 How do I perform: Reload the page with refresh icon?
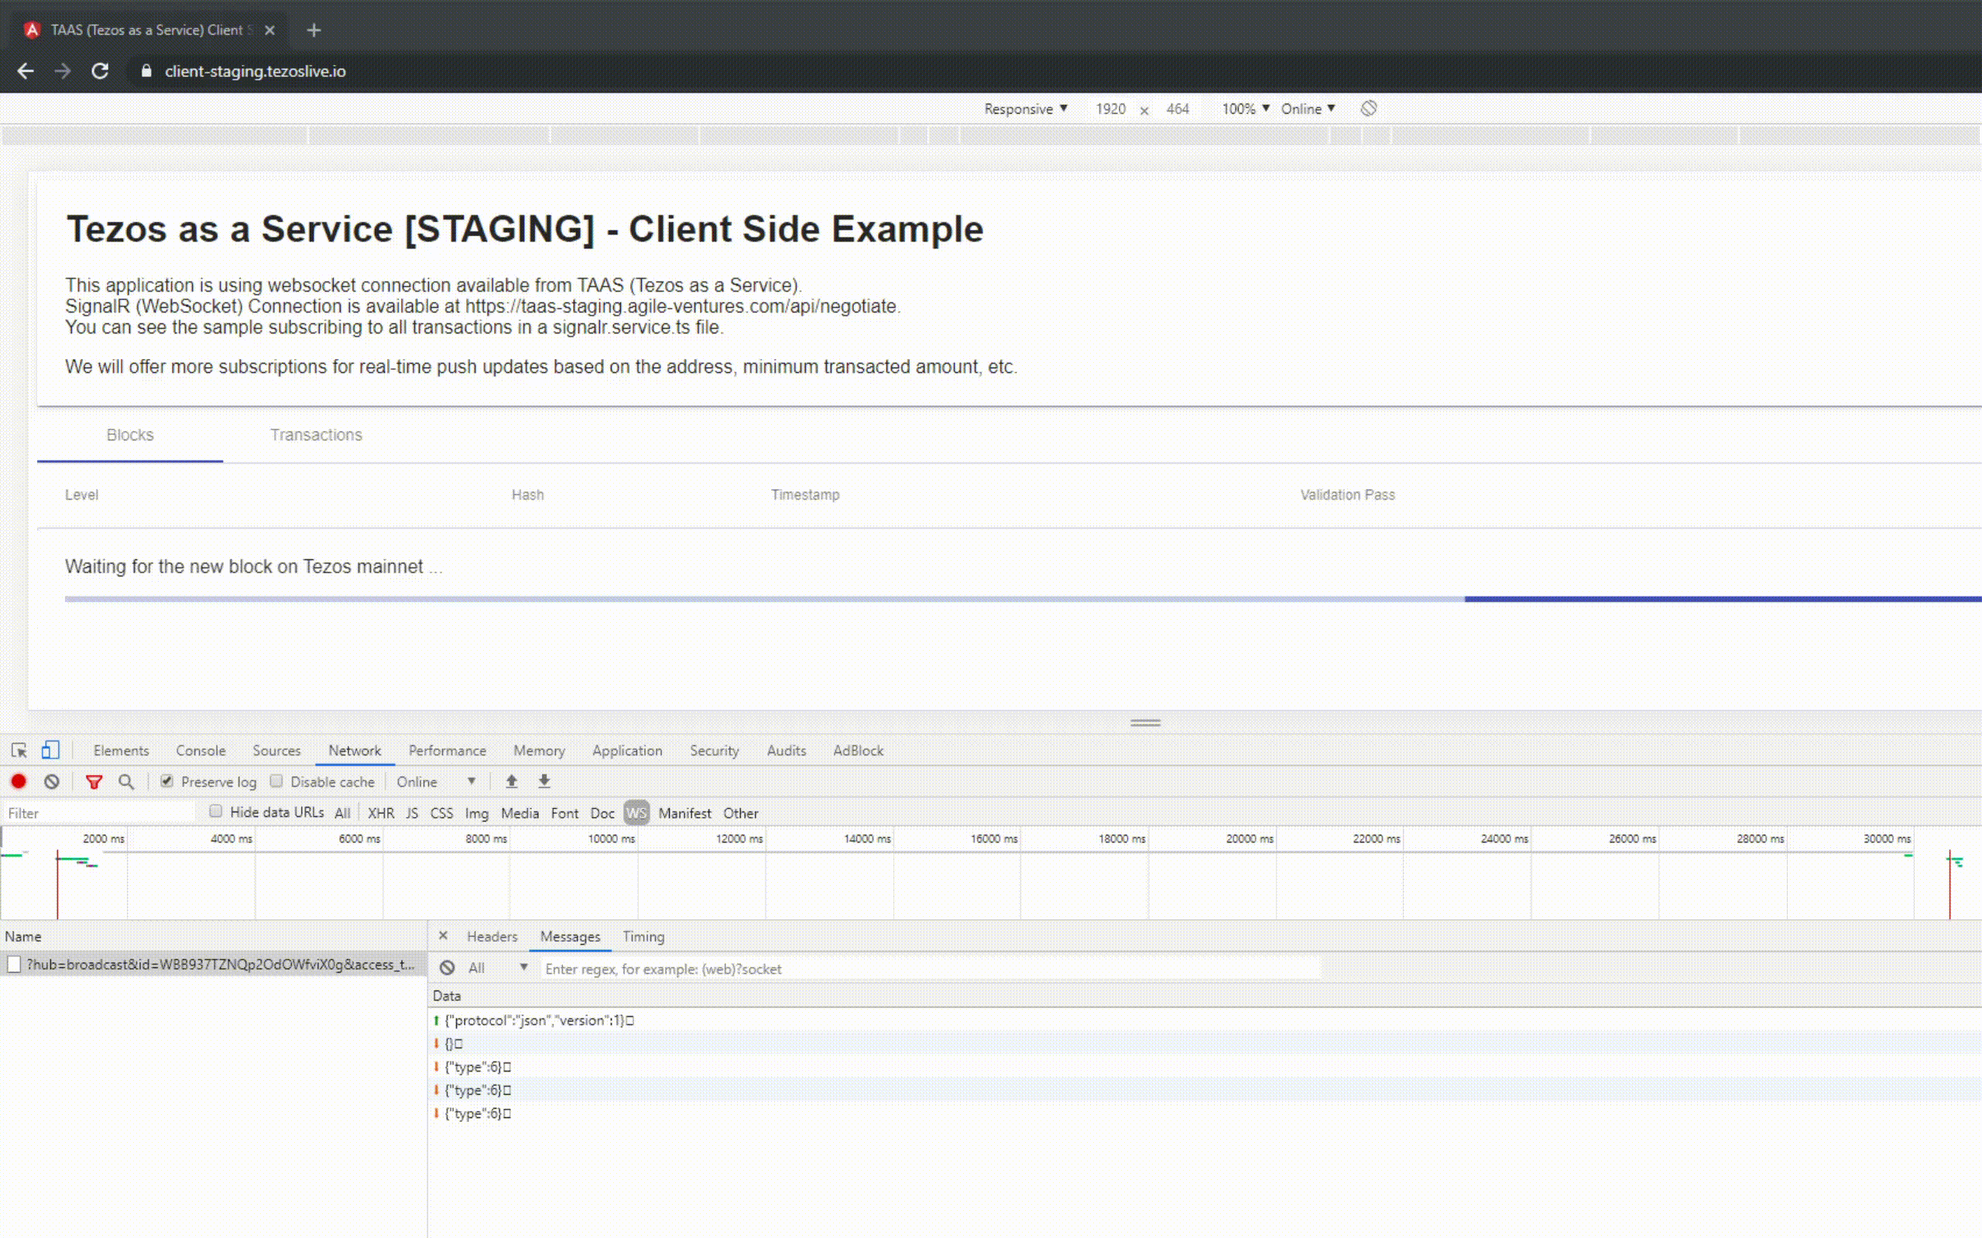[100, 71]
